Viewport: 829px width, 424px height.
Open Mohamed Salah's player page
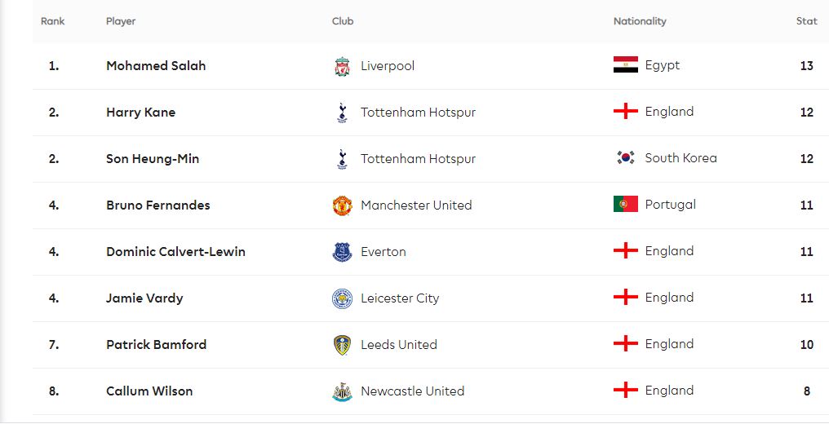(x=156, y=66)
